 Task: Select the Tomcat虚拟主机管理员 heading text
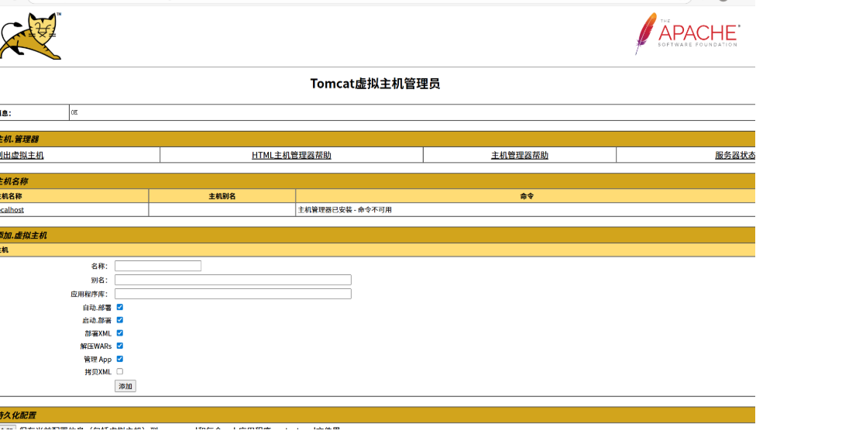(x=375, y=84)
